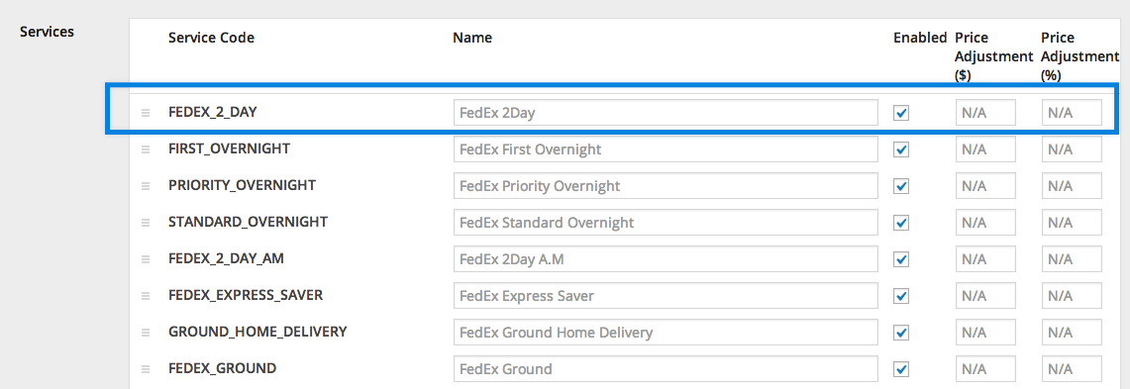Click the reorder handle beside FIRST_OVERNIGHT
1130x389 pixels.
pos(146,149)
